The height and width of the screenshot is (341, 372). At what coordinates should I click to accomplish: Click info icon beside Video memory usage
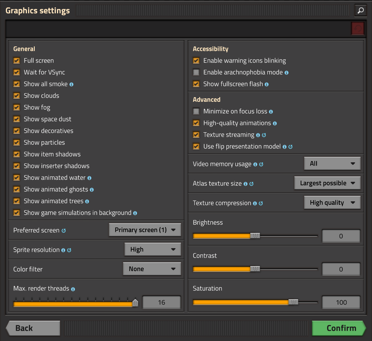(x=255, y=164)
